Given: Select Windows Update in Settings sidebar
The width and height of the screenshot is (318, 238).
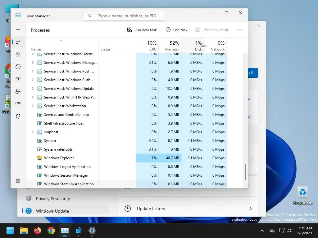Looking at the screenshot, I should pyautogui.click(x=66, y=211).
